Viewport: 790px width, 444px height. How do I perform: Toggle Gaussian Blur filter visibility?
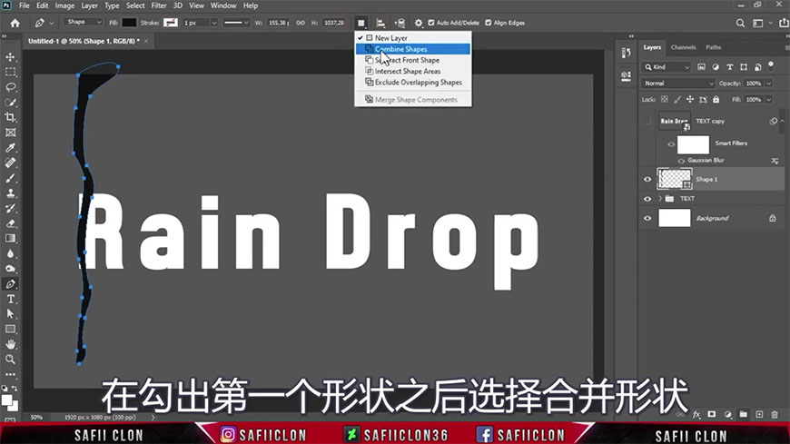[x=681, y=161]
